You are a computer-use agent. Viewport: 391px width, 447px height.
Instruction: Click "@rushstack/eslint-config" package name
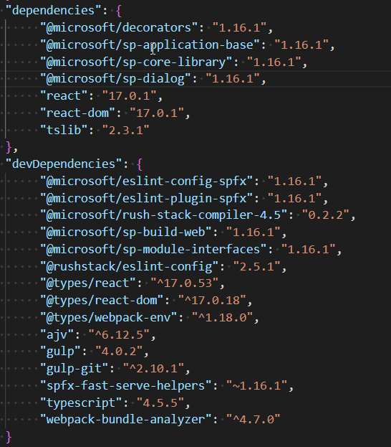pos(129,266)
